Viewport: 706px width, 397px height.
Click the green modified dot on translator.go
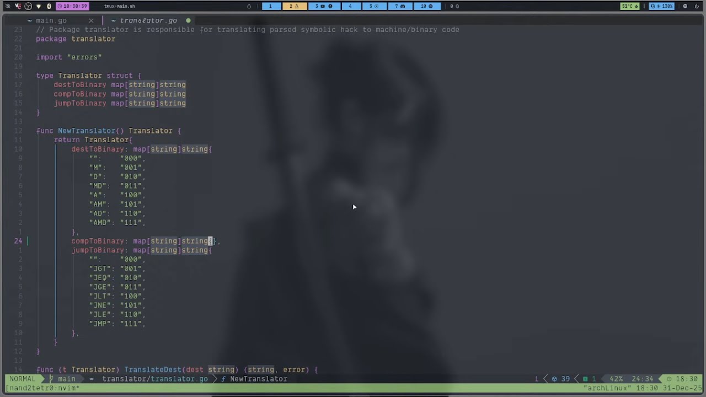(188, 20)
